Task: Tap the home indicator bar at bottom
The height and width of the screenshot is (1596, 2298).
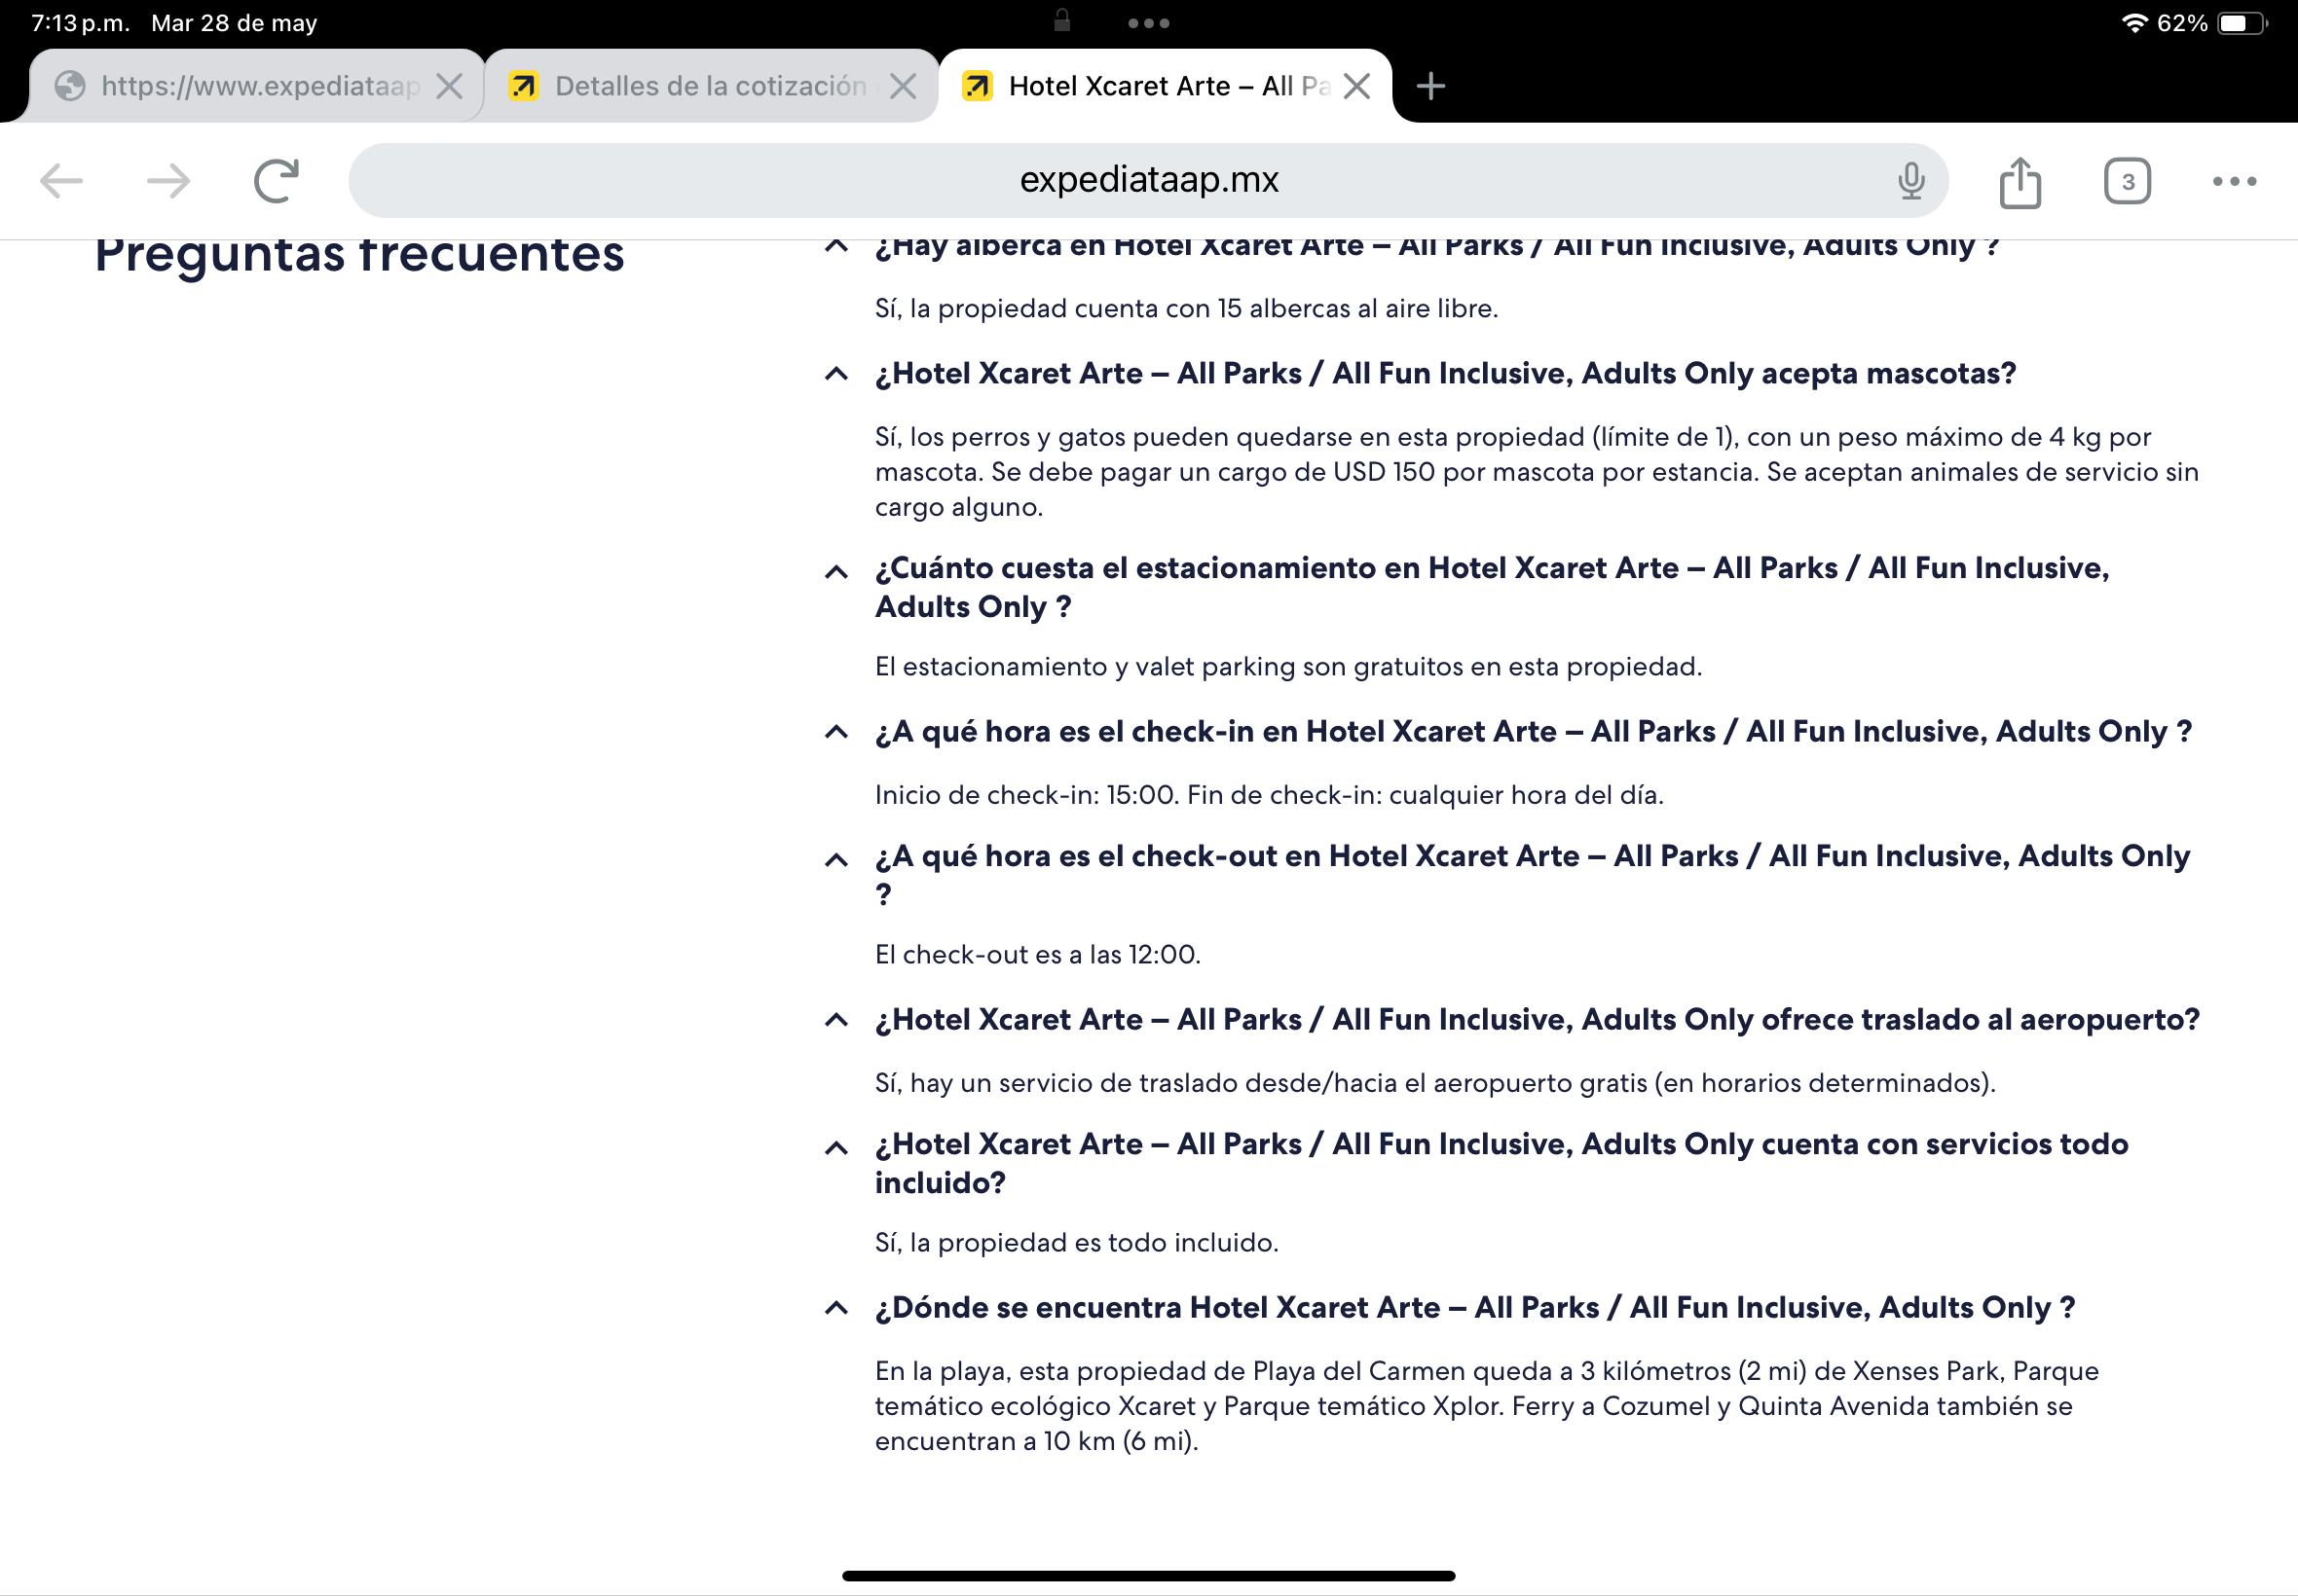Action: pyautogui.click(x=1148, y=1576)
